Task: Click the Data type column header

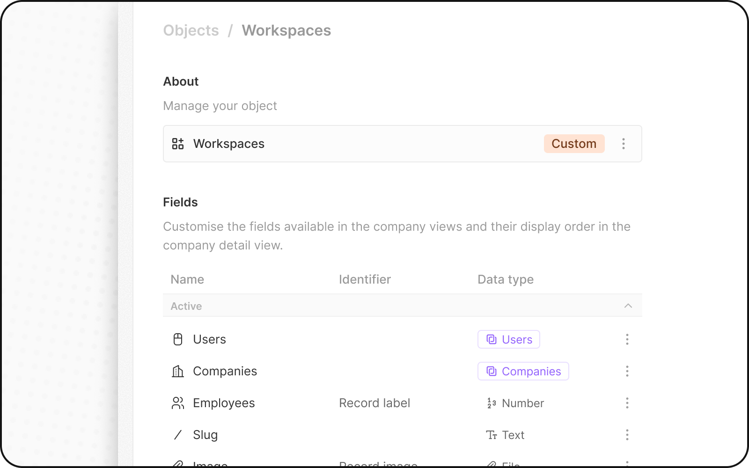Action: tap(506, 279)
